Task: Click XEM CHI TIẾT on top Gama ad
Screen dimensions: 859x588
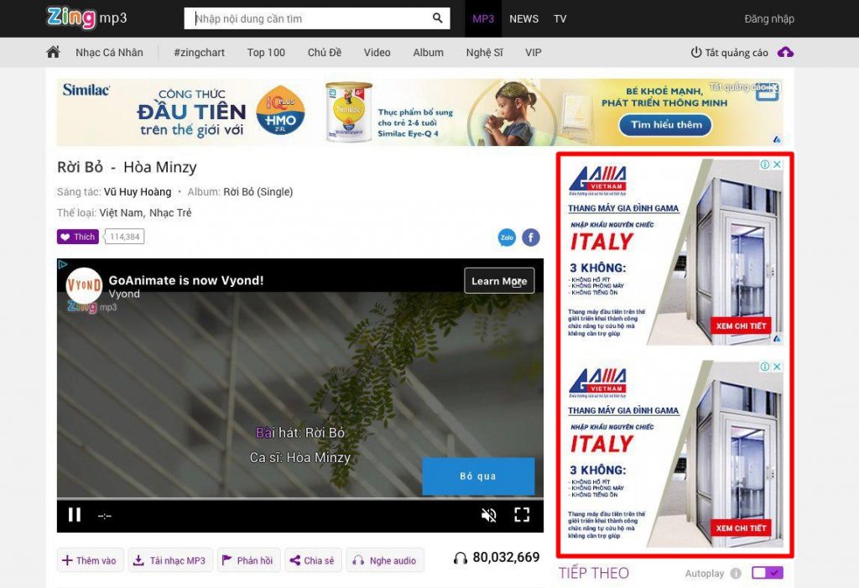Action: (x=741, y=326)
